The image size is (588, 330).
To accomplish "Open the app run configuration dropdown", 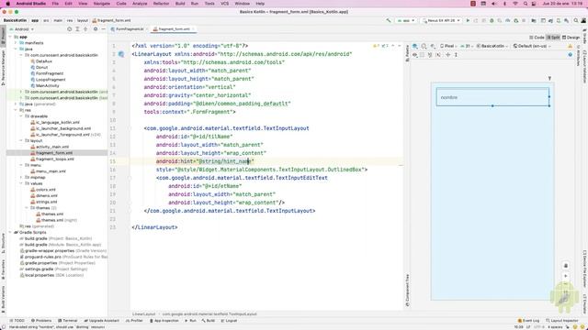I will click(406, 20).
